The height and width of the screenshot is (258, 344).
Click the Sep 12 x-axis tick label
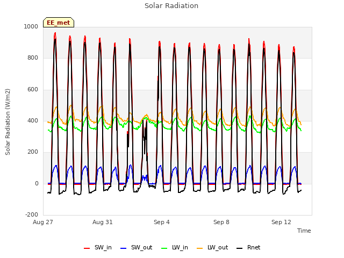pos(281,222)
